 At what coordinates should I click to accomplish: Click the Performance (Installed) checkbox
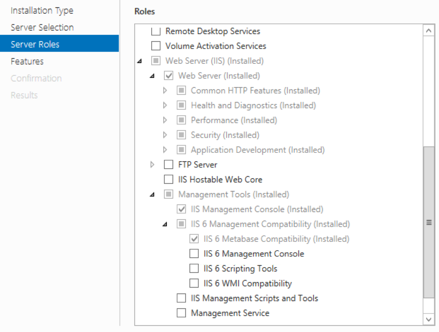coord(181,120)
